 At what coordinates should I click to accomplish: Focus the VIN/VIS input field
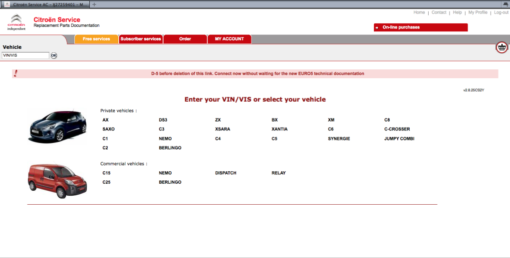(25, 55)
